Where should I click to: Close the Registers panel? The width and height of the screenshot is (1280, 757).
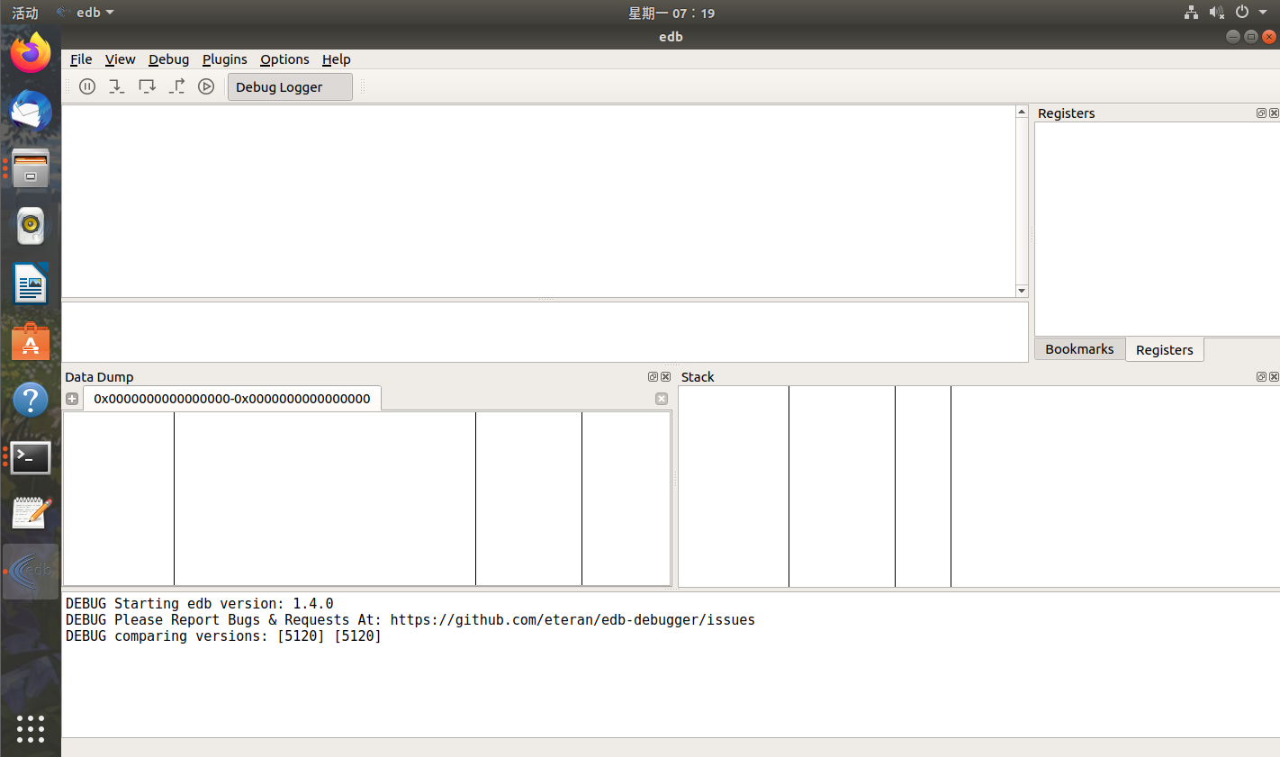coord(1274,113)
